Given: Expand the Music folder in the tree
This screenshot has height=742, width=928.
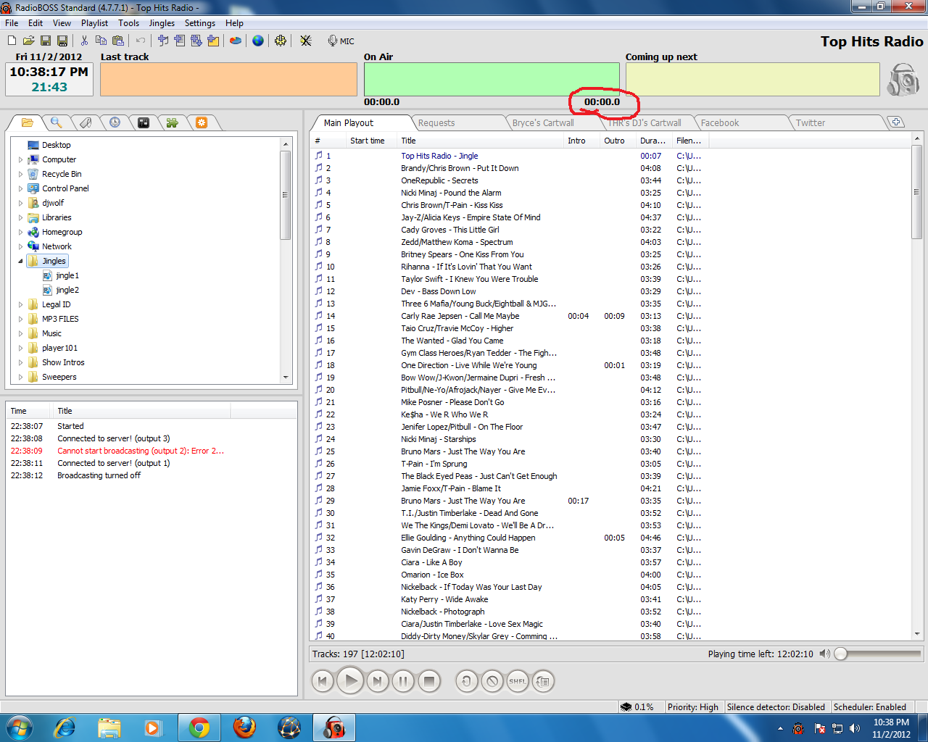Looking at the screenshot, I should tap(20, 333).
